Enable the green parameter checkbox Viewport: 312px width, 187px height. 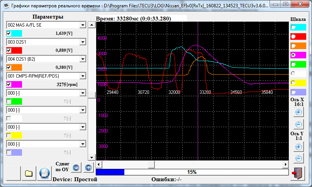[9, 101]
